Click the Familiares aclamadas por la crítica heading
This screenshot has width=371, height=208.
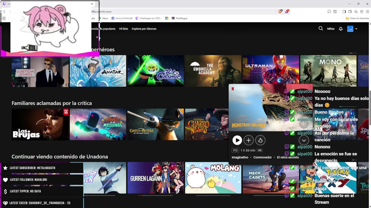(52, 103)
